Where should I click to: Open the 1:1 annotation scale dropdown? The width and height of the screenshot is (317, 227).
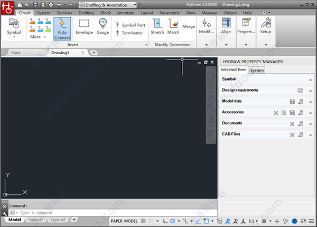[x=253, y=221]
